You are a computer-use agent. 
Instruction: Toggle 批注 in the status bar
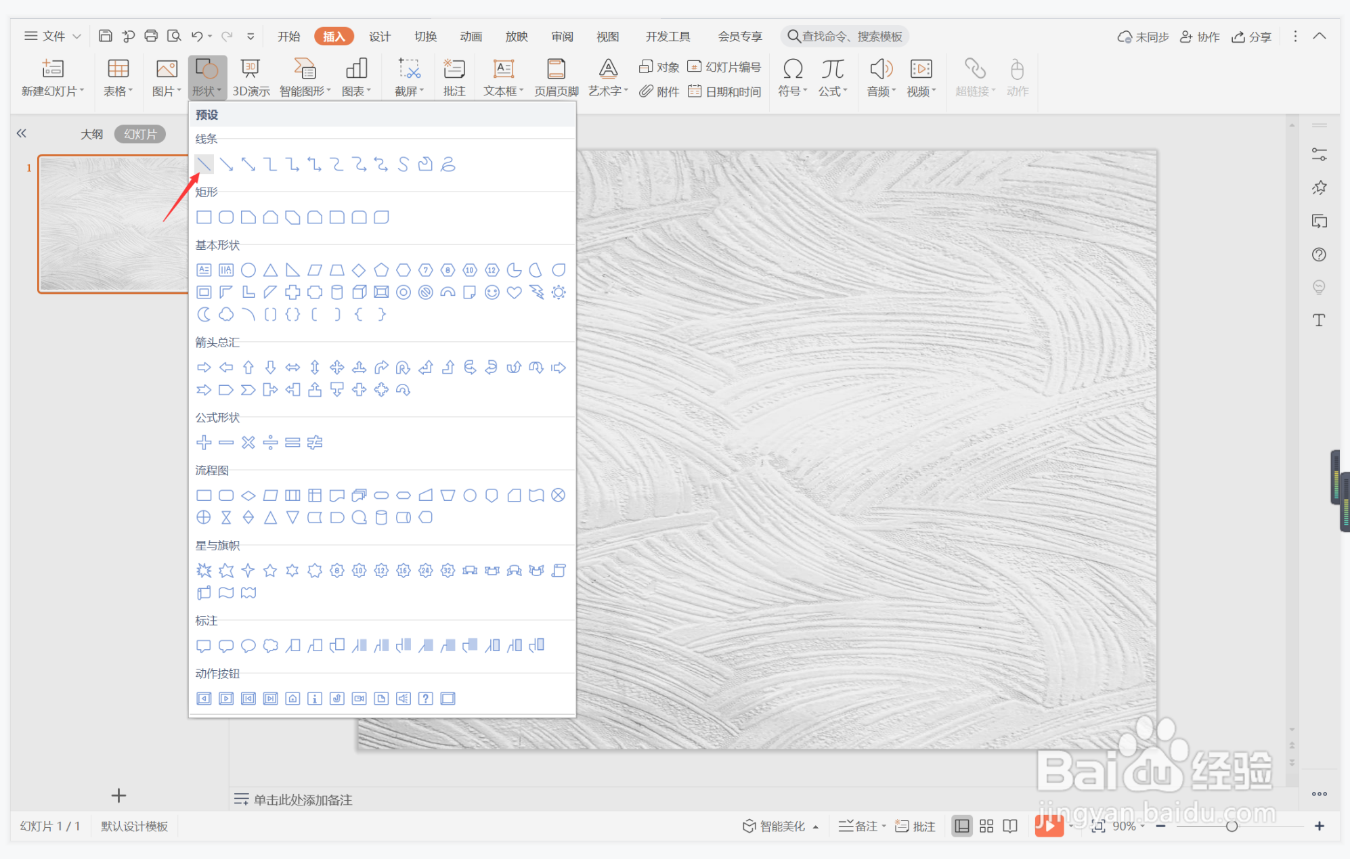tap(915, 826)
